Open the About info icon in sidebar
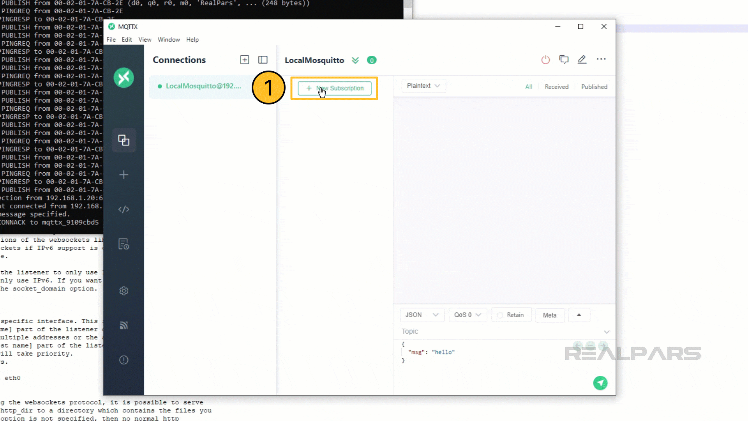Screen dimensions: 748x421 click(124, 360)
